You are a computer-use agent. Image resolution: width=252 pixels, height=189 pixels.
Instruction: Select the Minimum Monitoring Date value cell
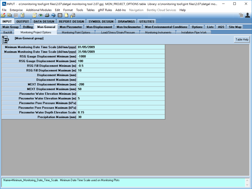tap(121, 47)
